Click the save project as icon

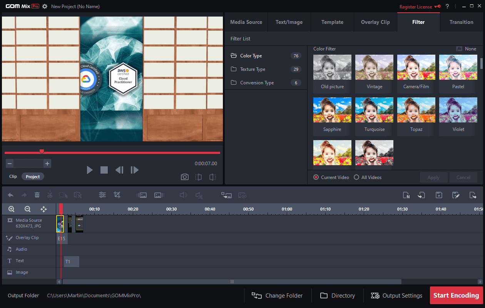pos(456,195)
